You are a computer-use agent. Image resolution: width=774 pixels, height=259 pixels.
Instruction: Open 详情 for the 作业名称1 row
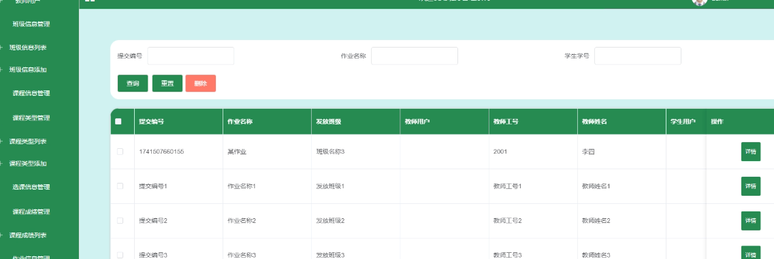(750, 186)
